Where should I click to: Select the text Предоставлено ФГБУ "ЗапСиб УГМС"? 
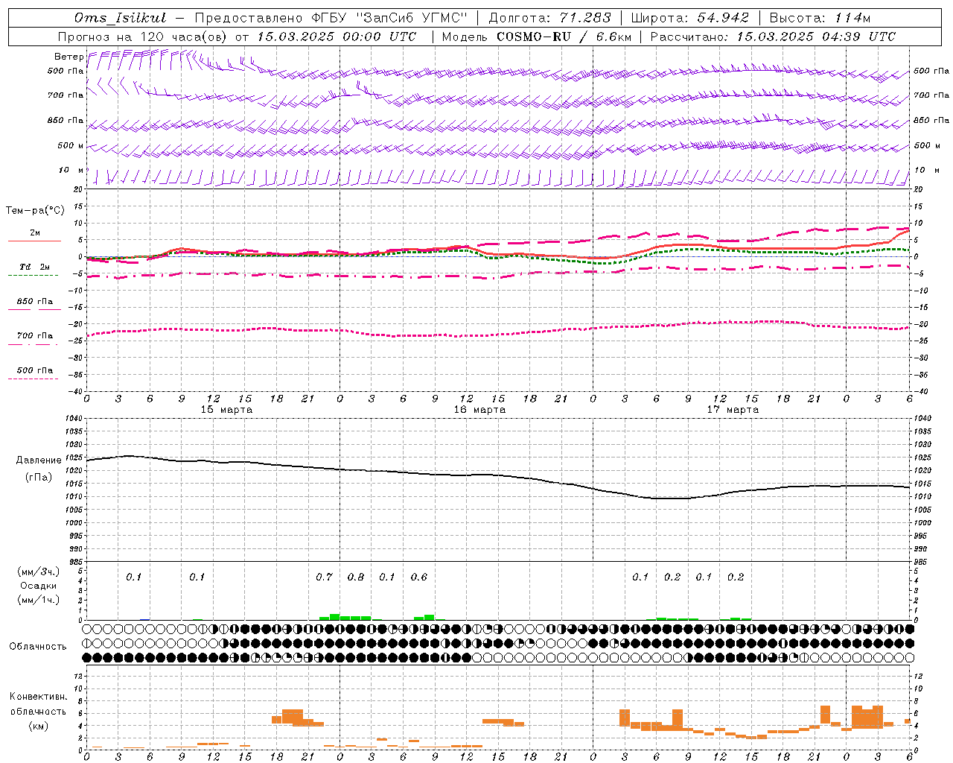tap(331, 18)
